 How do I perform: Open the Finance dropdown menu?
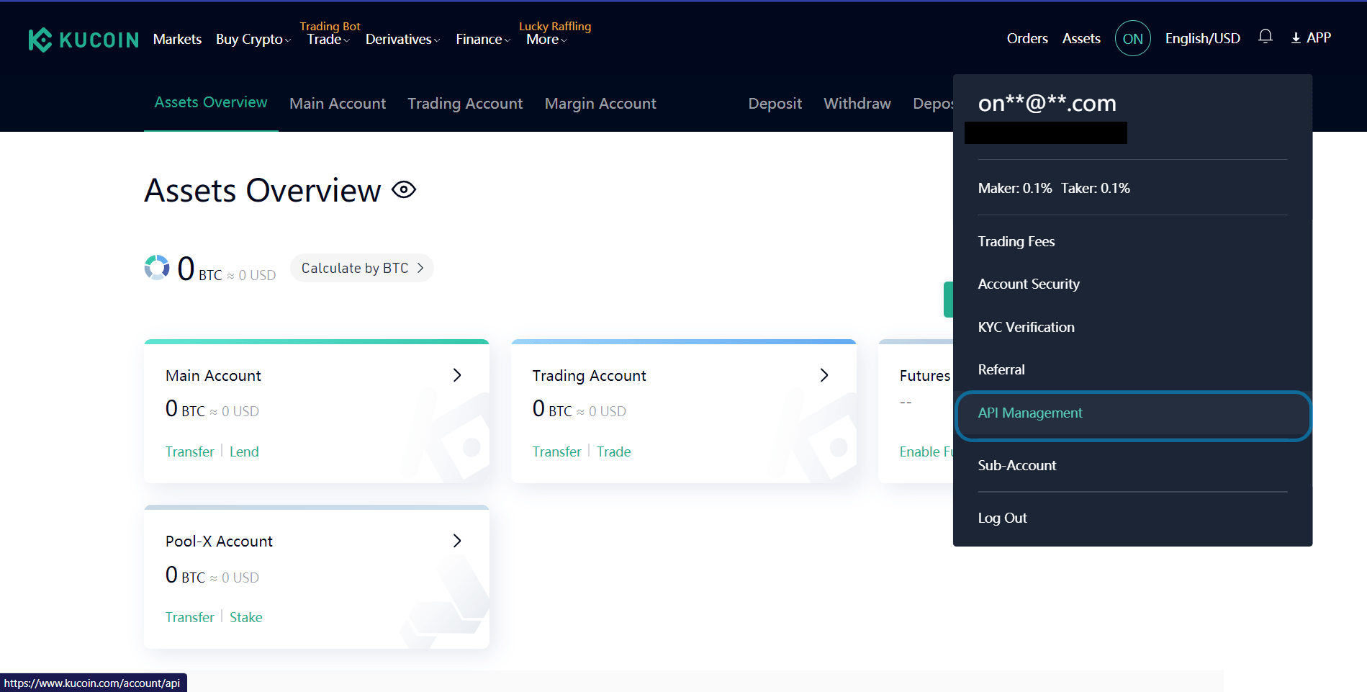tap(482, 40)
